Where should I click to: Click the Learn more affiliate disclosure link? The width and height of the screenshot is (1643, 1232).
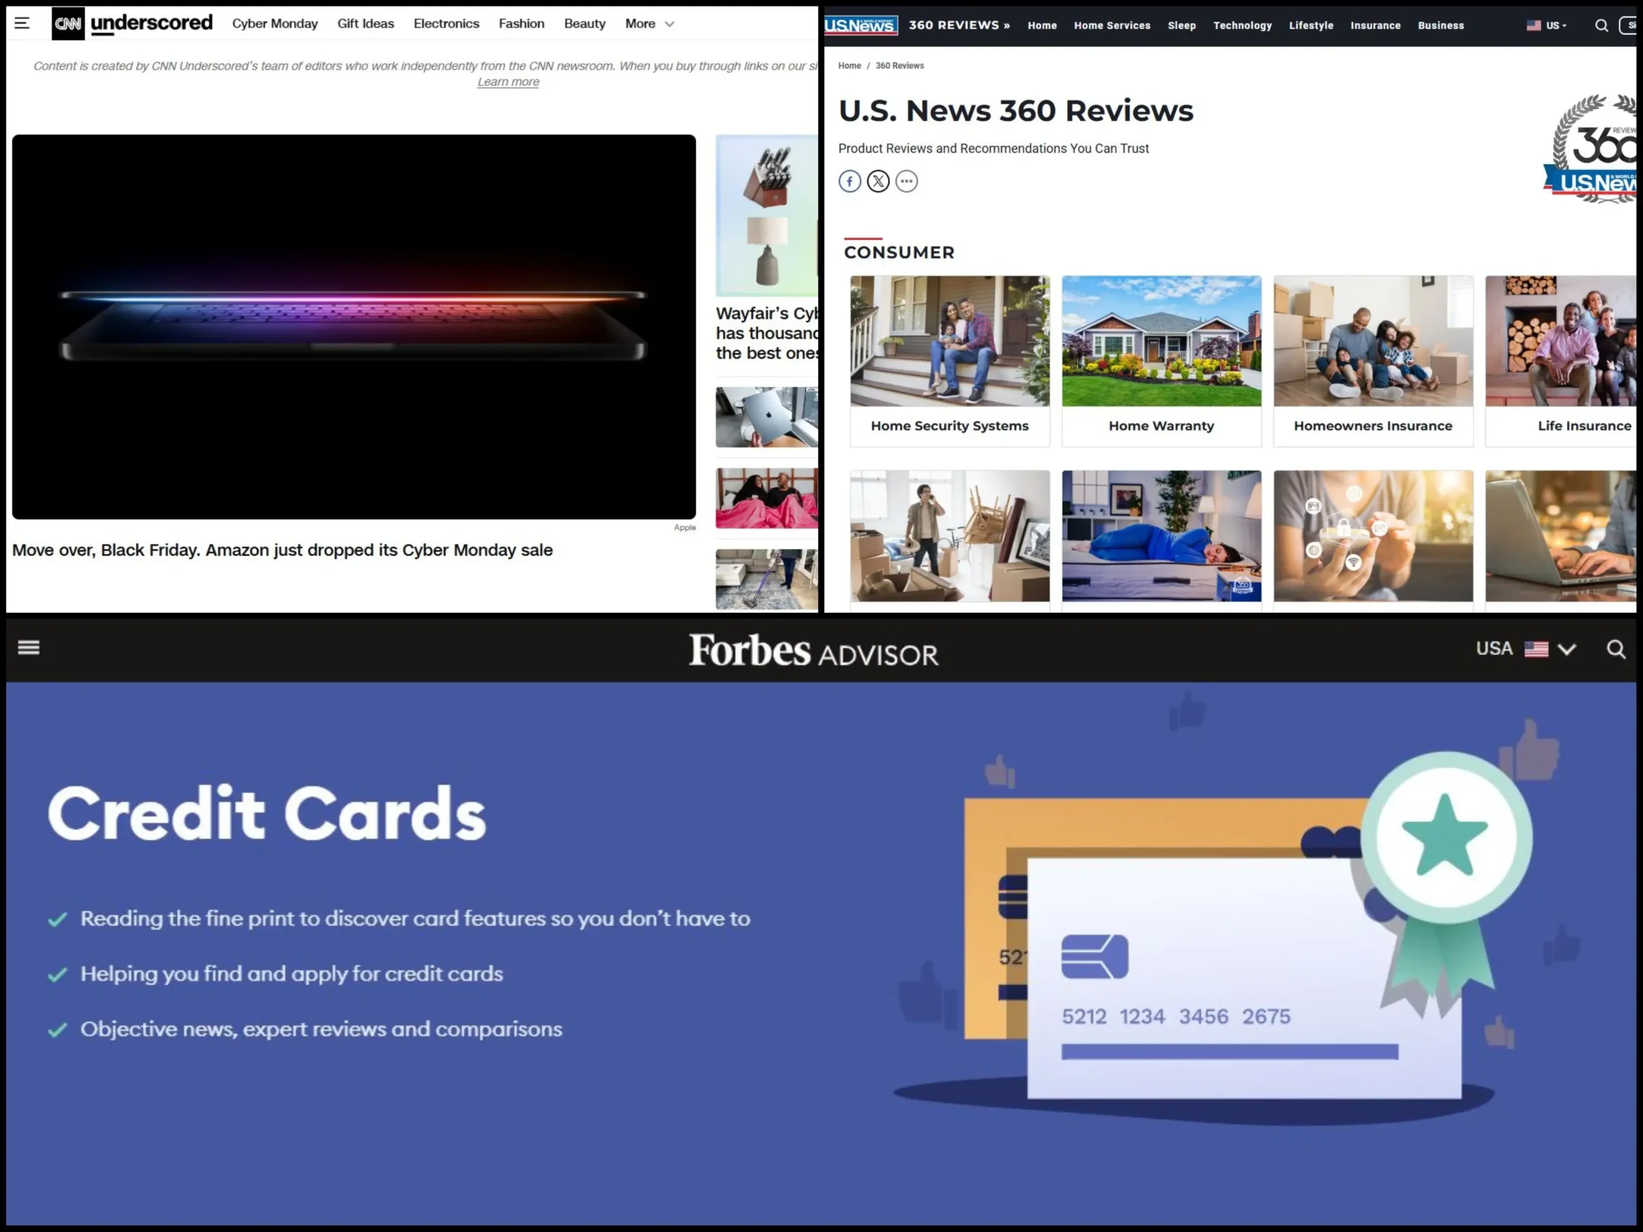tap(508, 80)
